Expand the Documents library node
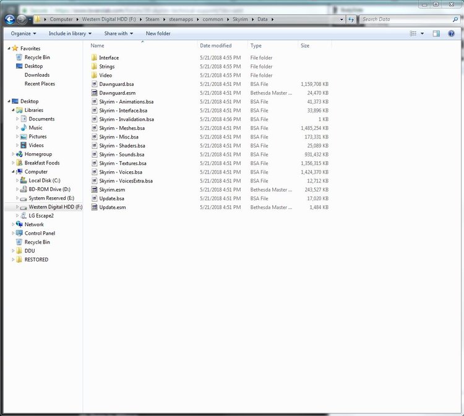Screen dimensions: 464x416 [x=17, y=119]
